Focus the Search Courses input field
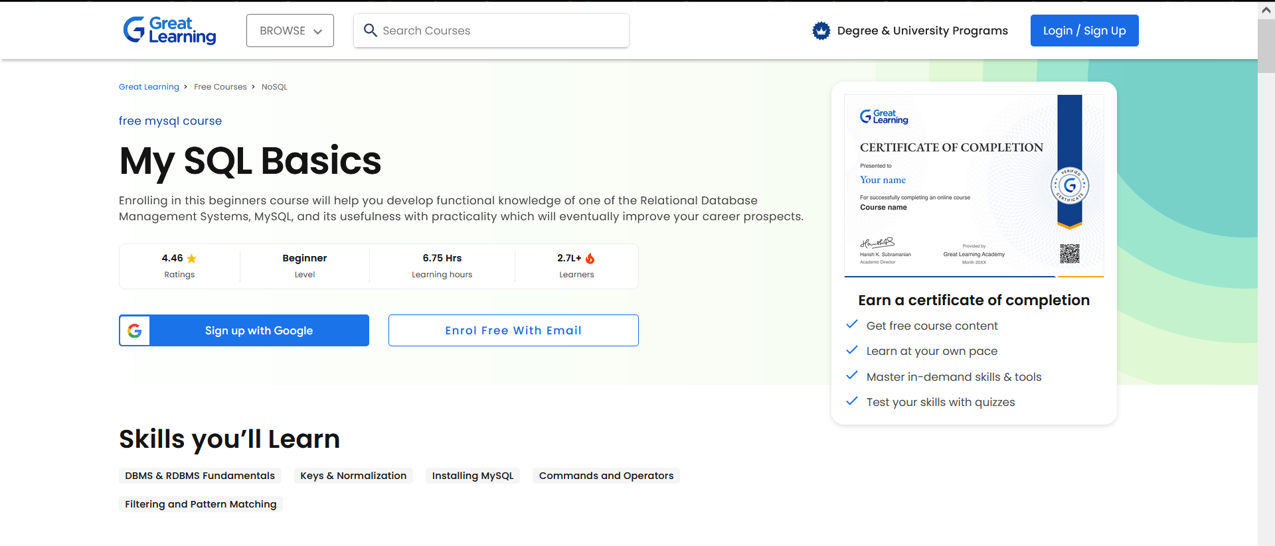 [x=491, y=31]
